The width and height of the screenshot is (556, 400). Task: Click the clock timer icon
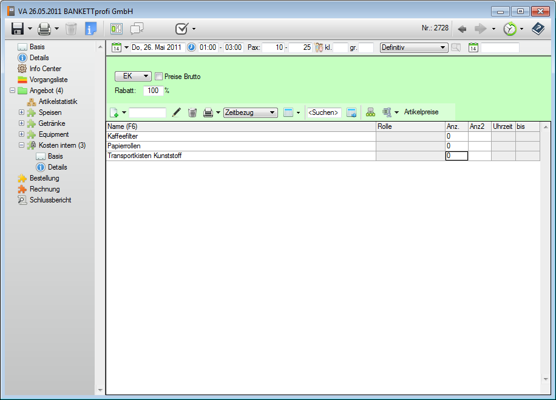(510, 29)
